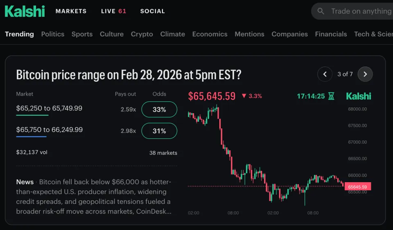
Task: Click the Kalshi watermark on chart
Action: (x=359, y=96)
